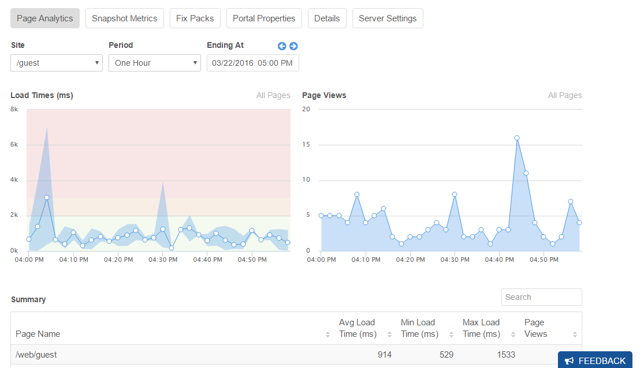Click the Min Load Time column header
Viewport: 644px width, 368px height.
[420, 328]
